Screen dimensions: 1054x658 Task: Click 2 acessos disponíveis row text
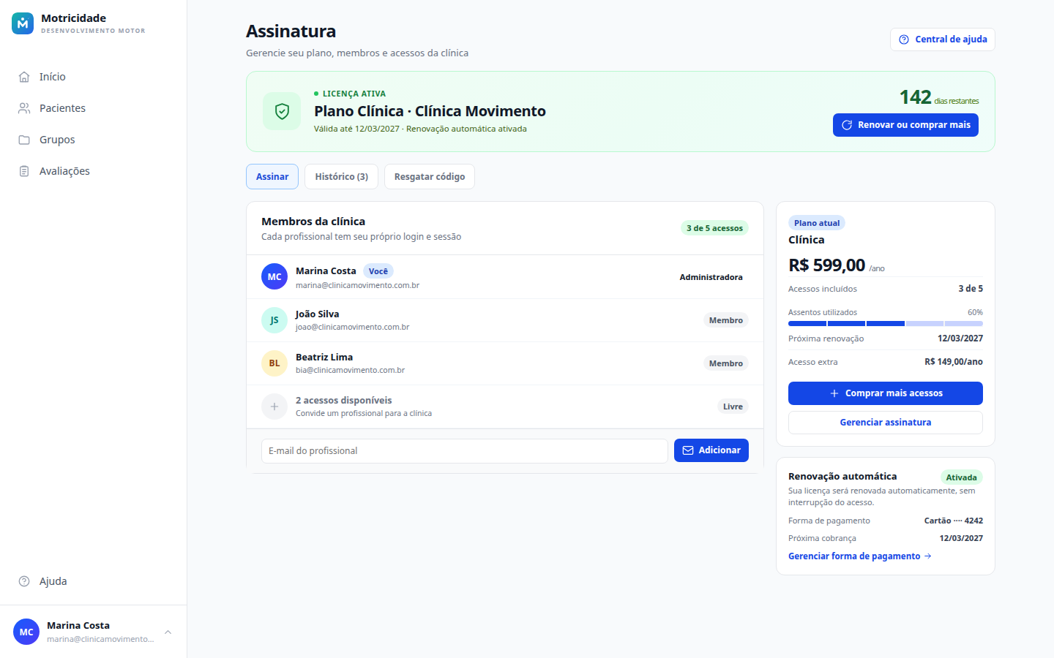click(344, 401)
